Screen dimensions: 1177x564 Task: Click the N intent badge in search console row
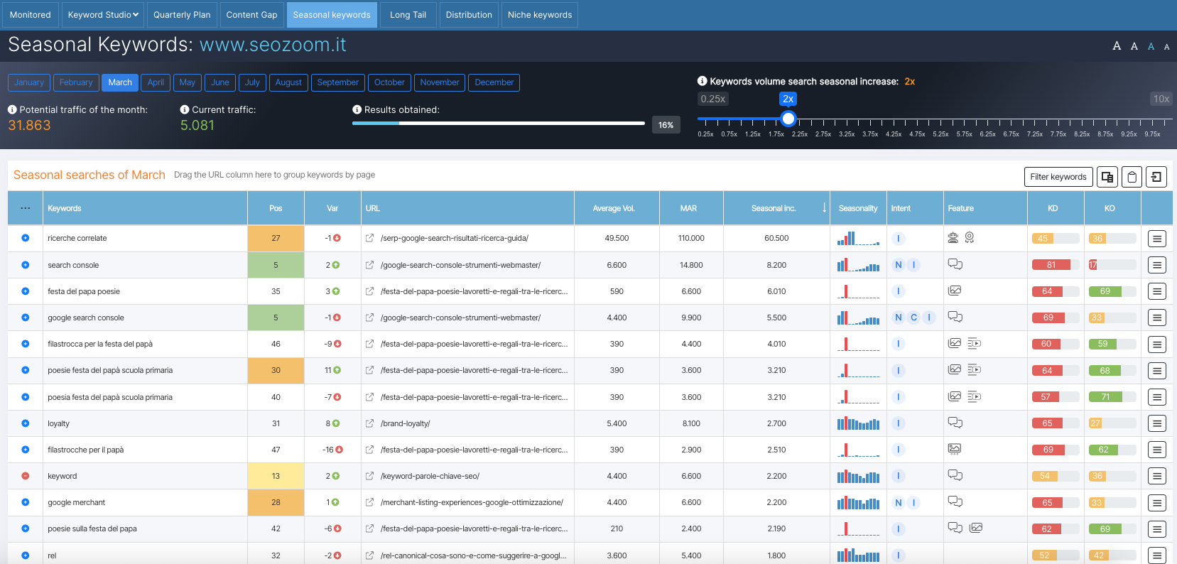(x=899, y=265)
